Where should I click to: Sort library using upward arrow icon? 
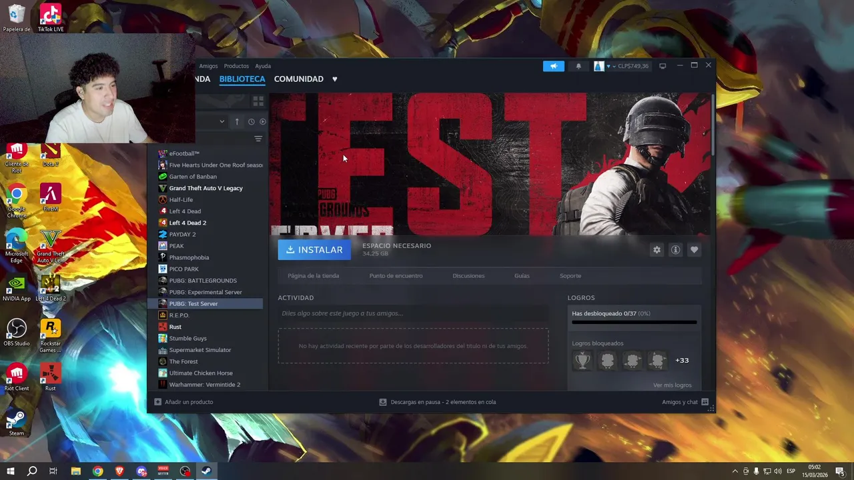click(236, 121)
